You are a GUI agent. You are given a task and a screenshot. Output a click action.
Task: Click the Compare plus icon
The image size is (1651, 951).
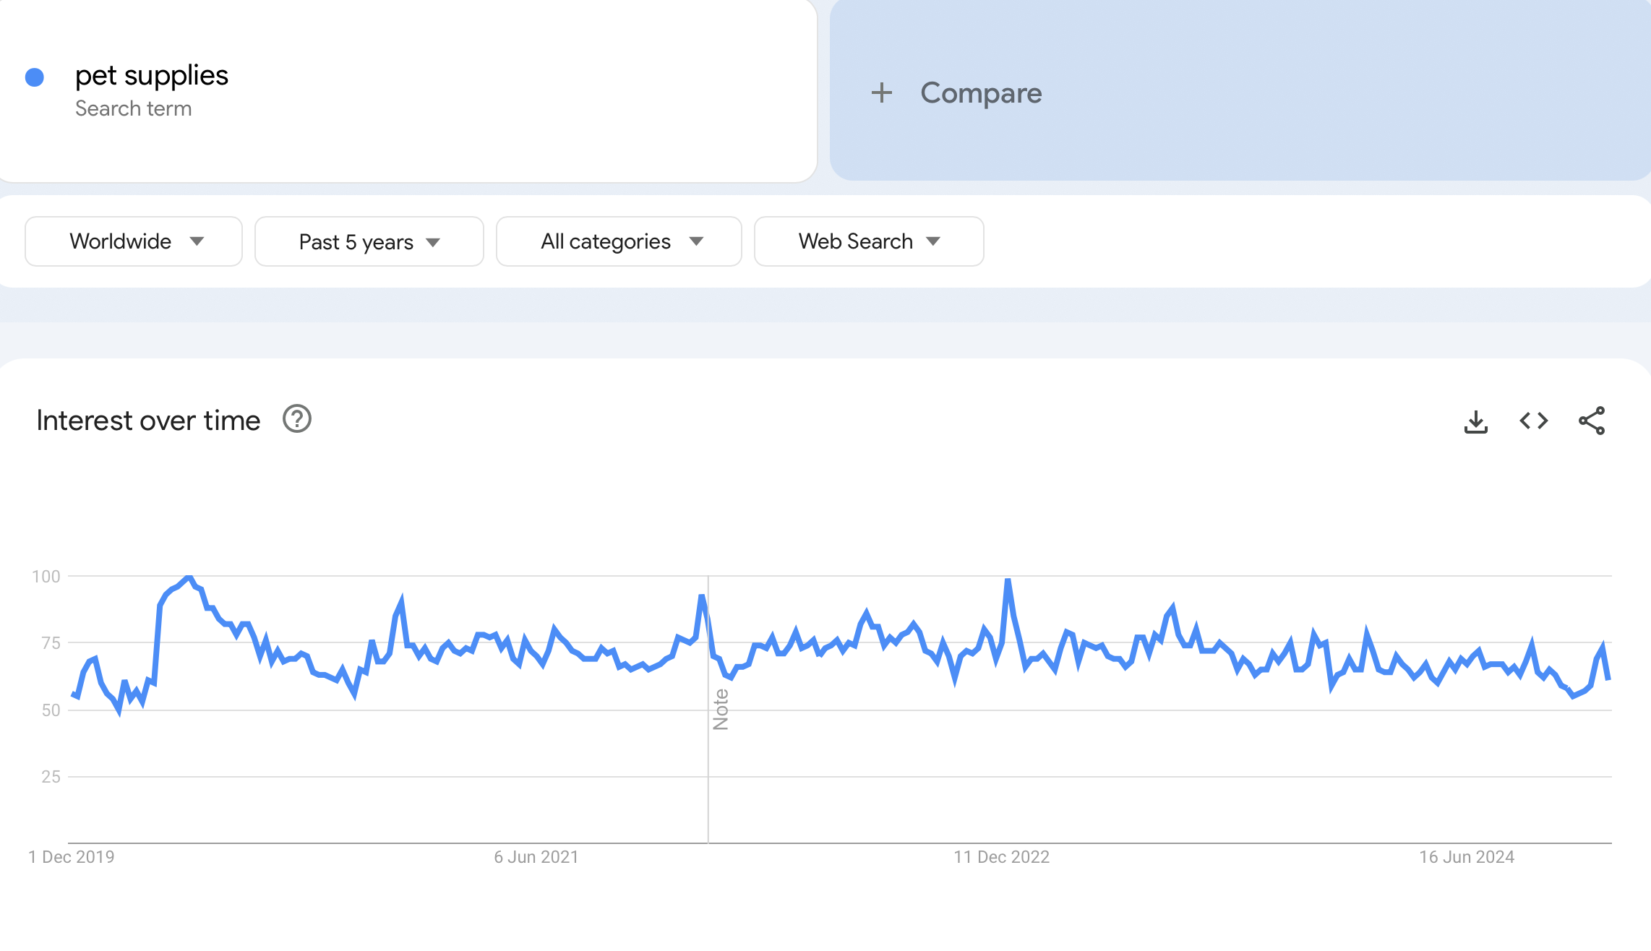point(883,92)
